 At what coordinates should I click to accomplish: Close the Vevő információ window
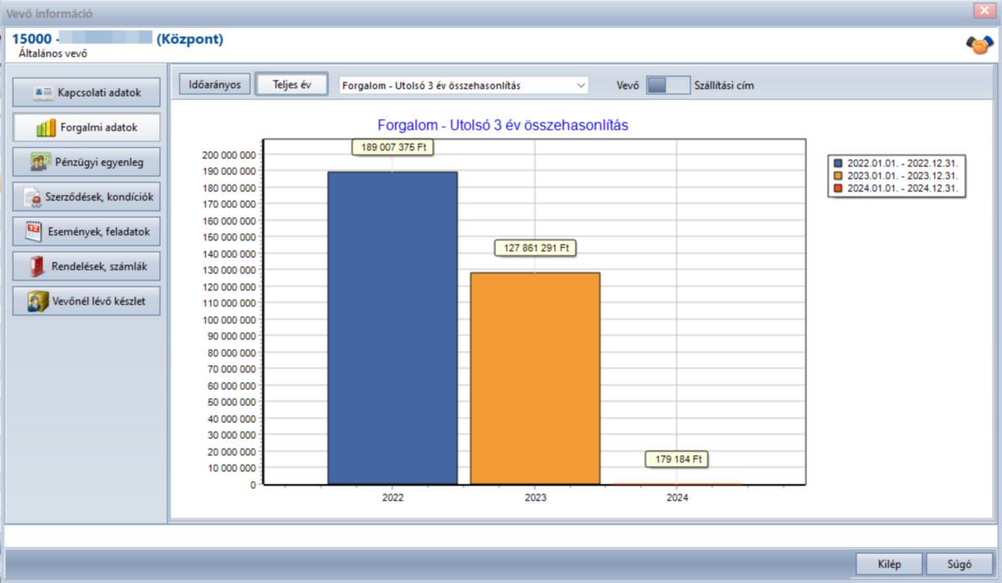[x=984, y=11]
